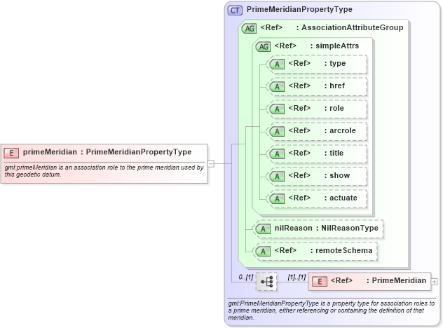This screenshot has height=328, width=443.
Task: Click the A icon beside remoteSchema
Action: coord(263,251)
